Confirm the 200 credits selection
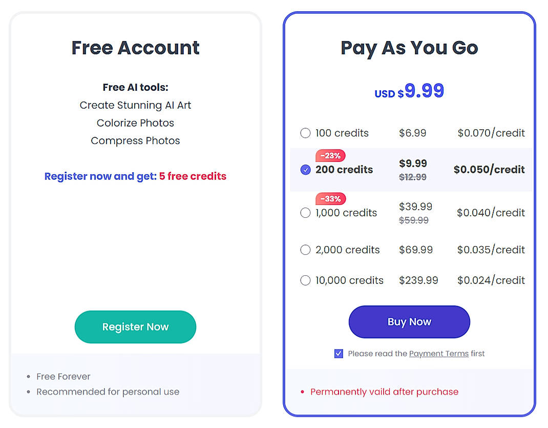This screenshot has height=428, width=548. point(305,170)
